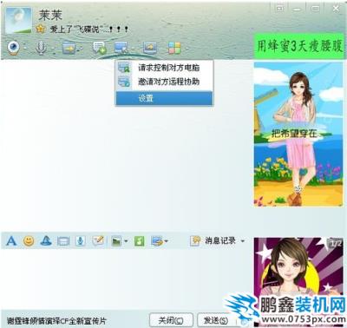
Task: Open the font settings 'A' icon
Action: (x=11, y=240)
